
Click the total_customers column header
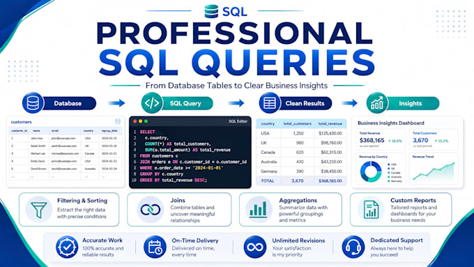tap(297, 123)
